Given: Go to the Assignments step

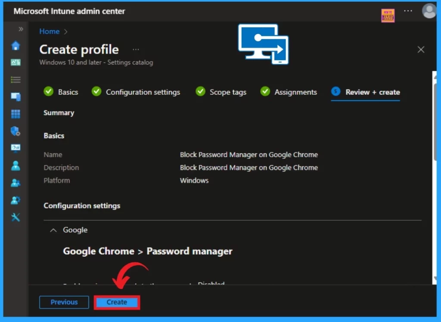Looking at the screenshot, I should 289,92.
